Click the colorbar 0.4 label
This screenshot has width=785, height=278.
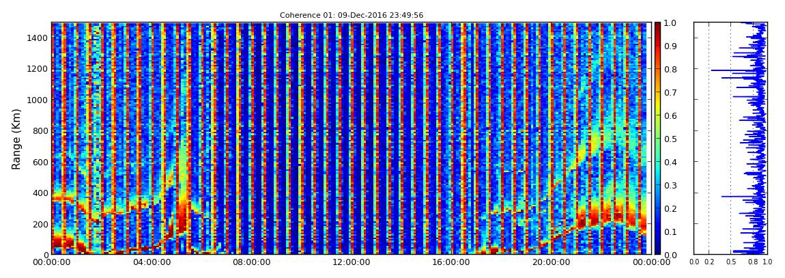pos(670,162)
